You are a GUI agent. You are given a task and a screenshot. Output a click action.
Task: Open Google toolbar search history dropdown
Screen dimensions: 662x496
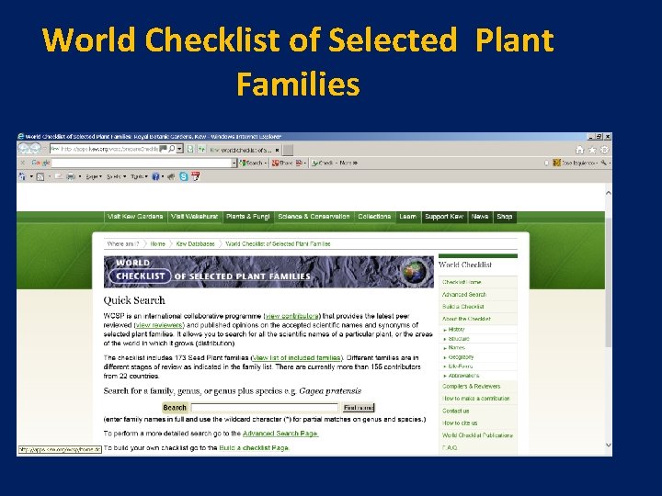[234, 163]
